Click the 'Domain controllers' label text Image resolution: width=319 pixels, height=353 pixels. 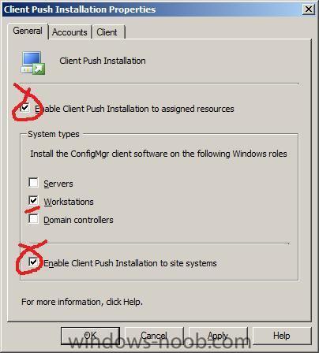[78, 220]
